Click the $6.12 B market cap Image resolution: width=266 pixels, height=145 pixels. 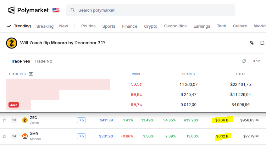(x=222, y=136)
